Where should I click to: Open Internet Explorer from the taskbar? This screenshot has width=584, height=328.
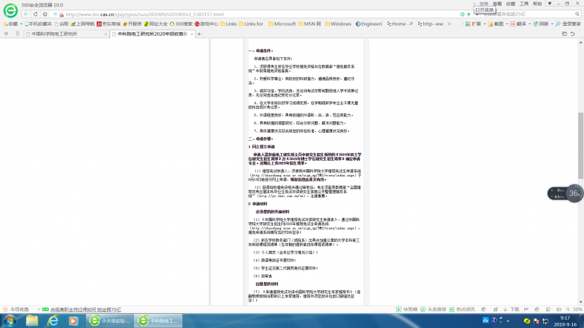click(53, 321)
